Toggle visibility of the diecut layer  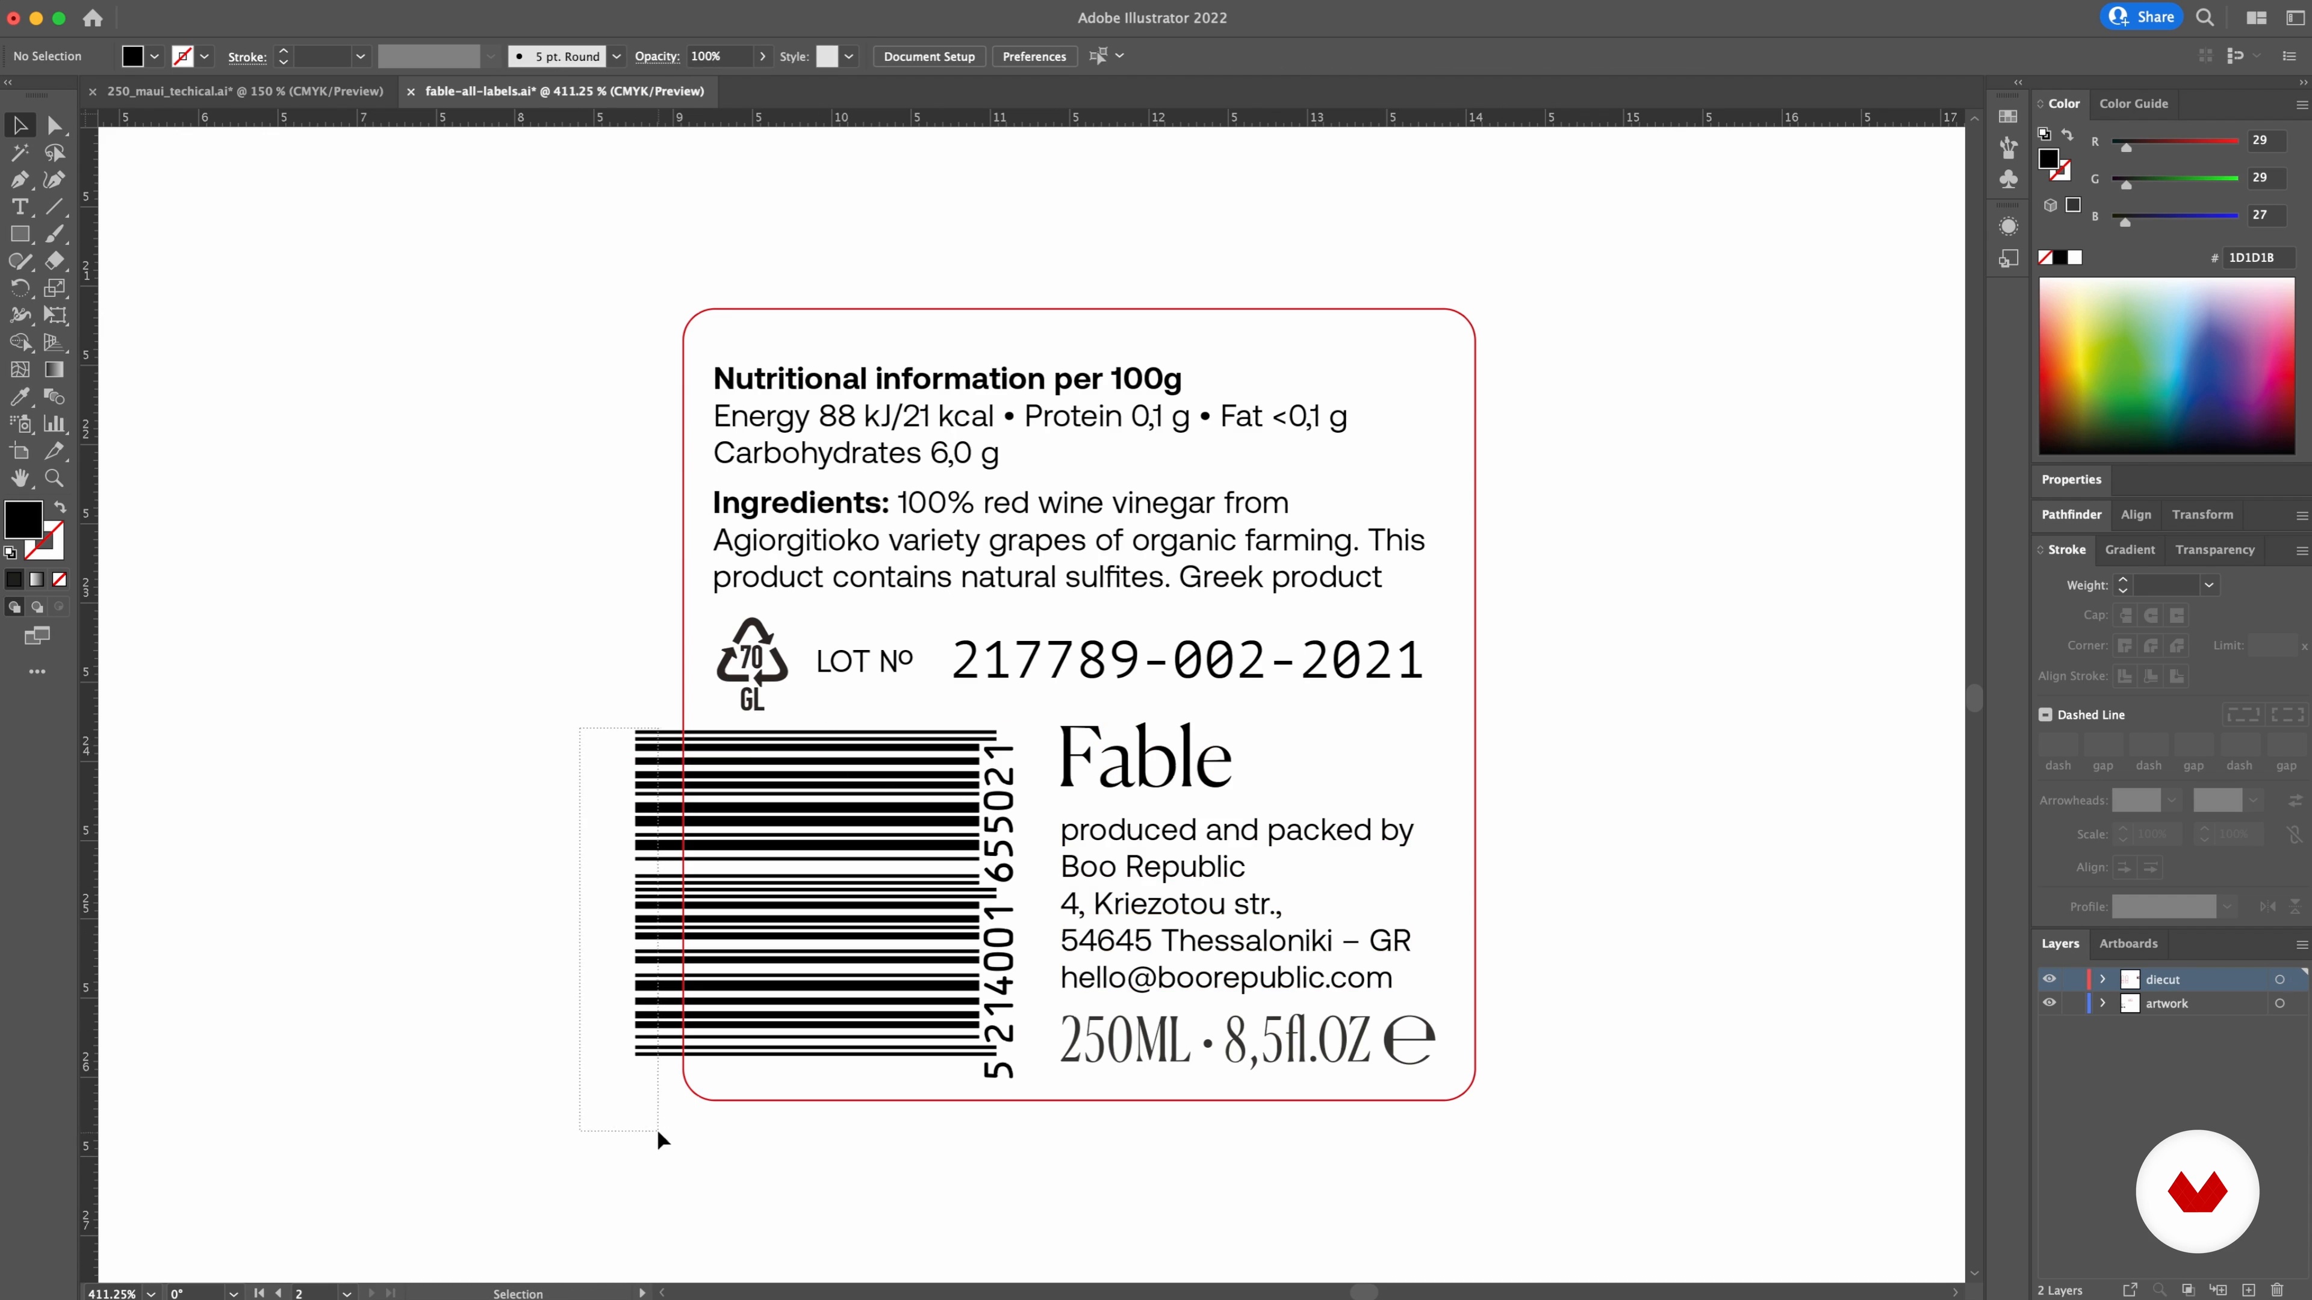click(x=2049, y=979)
